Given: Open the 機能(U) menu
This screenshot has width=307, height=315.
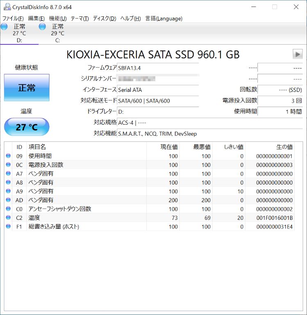Looking at the screenshot, I should 58,18.
